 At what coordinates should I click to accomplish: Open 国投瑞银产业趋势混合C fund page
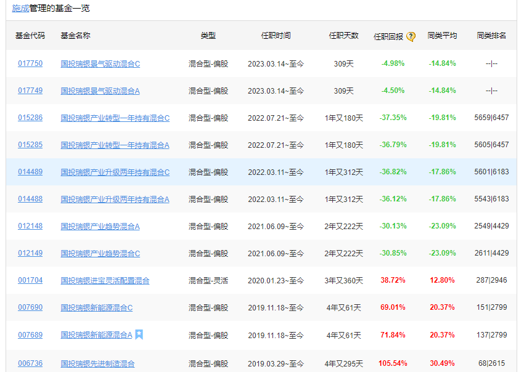tap(100, 254)
